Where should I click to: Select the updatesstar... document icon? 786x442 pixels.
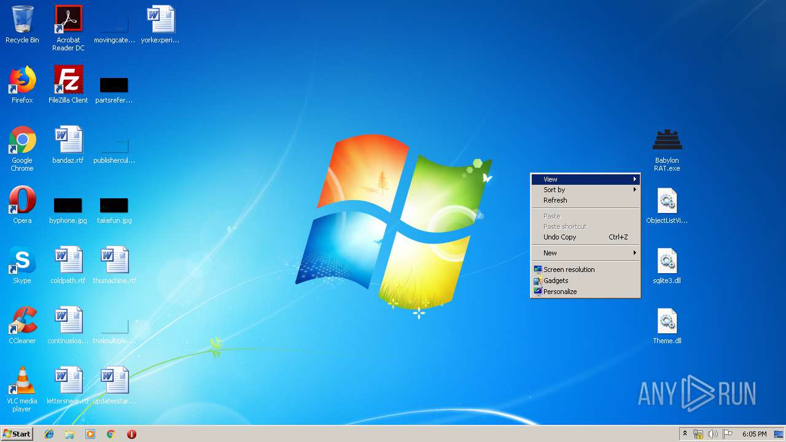click(114, 386)
